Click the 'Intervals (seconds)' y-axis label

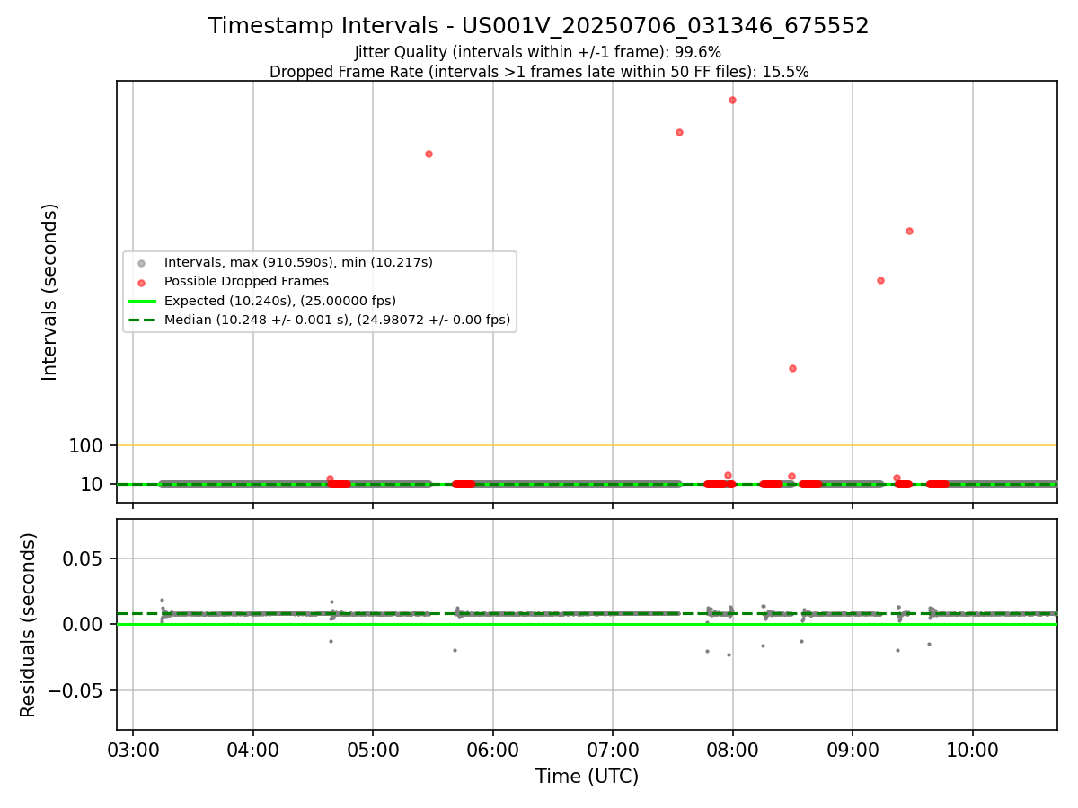(50, 292)
